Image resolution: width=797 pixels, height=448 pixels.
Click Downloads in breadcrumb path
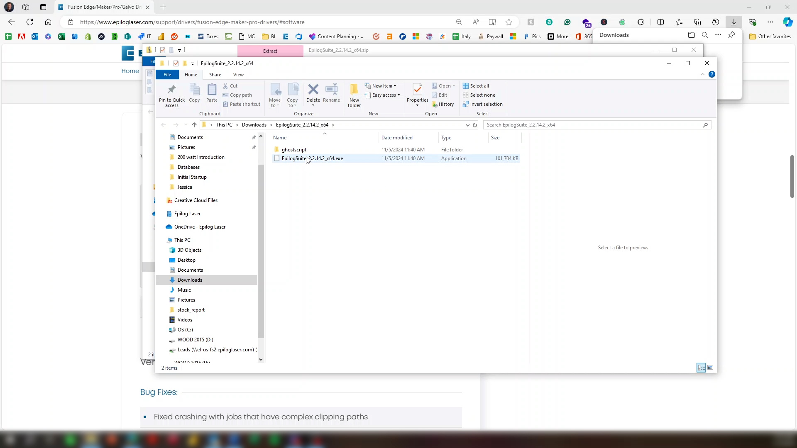point(254,125)
